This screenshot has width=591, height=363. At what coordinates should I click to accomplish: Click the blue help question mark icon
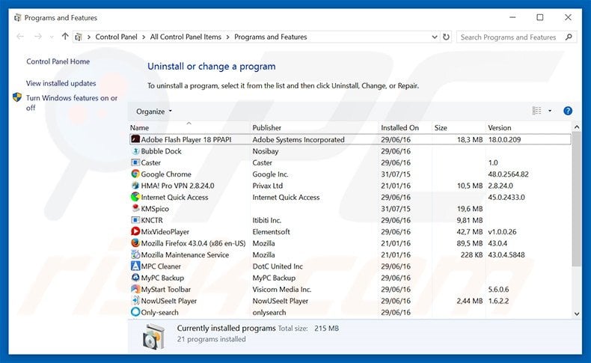(568, 111)
